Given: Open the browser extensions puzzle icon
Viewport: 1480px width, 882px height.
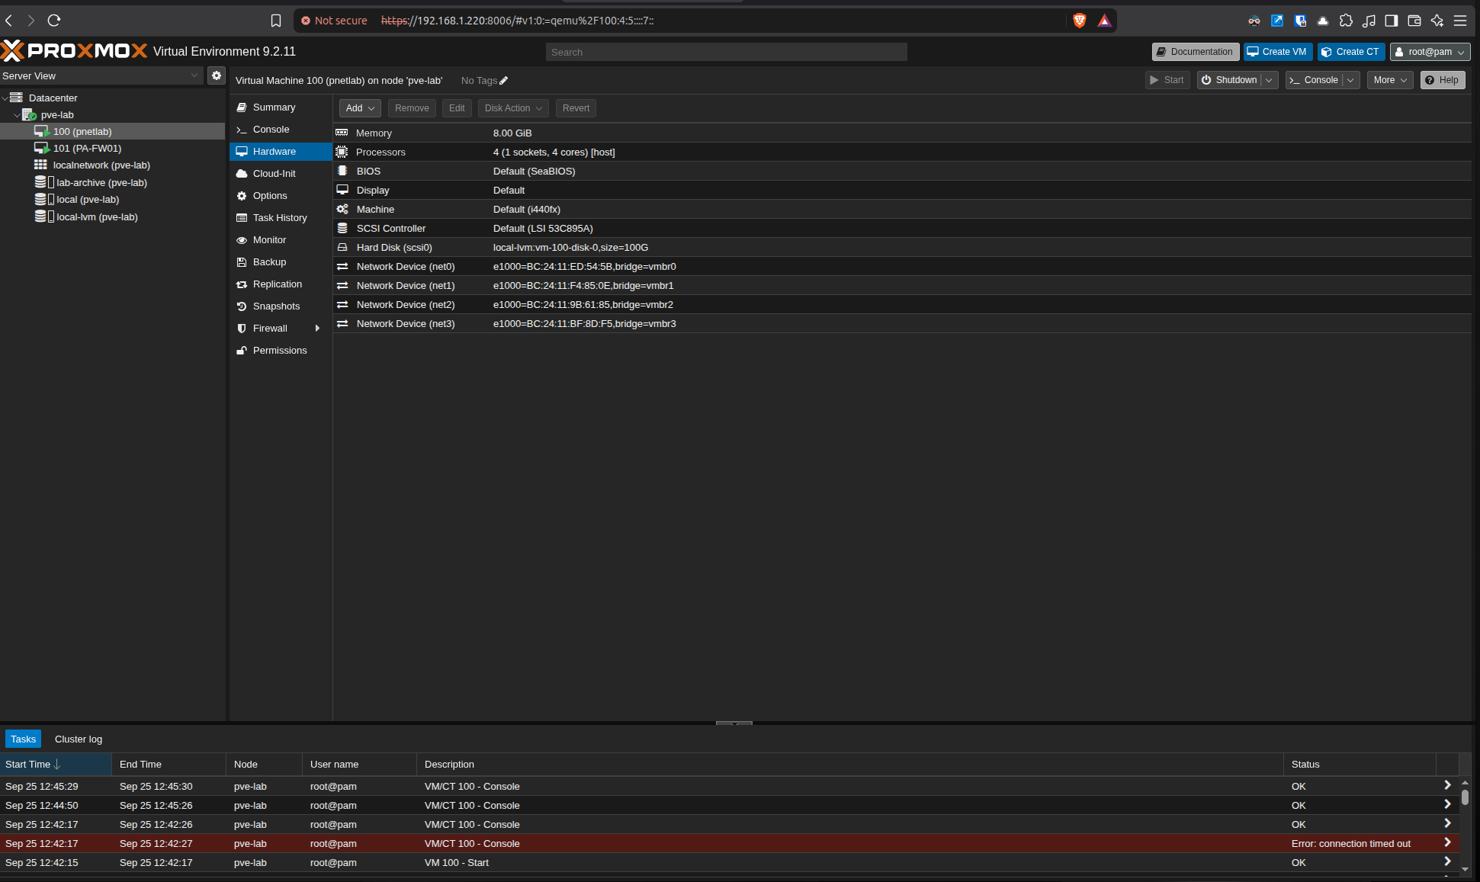Looking at the screenshot, I should [x=1346, y=21].
